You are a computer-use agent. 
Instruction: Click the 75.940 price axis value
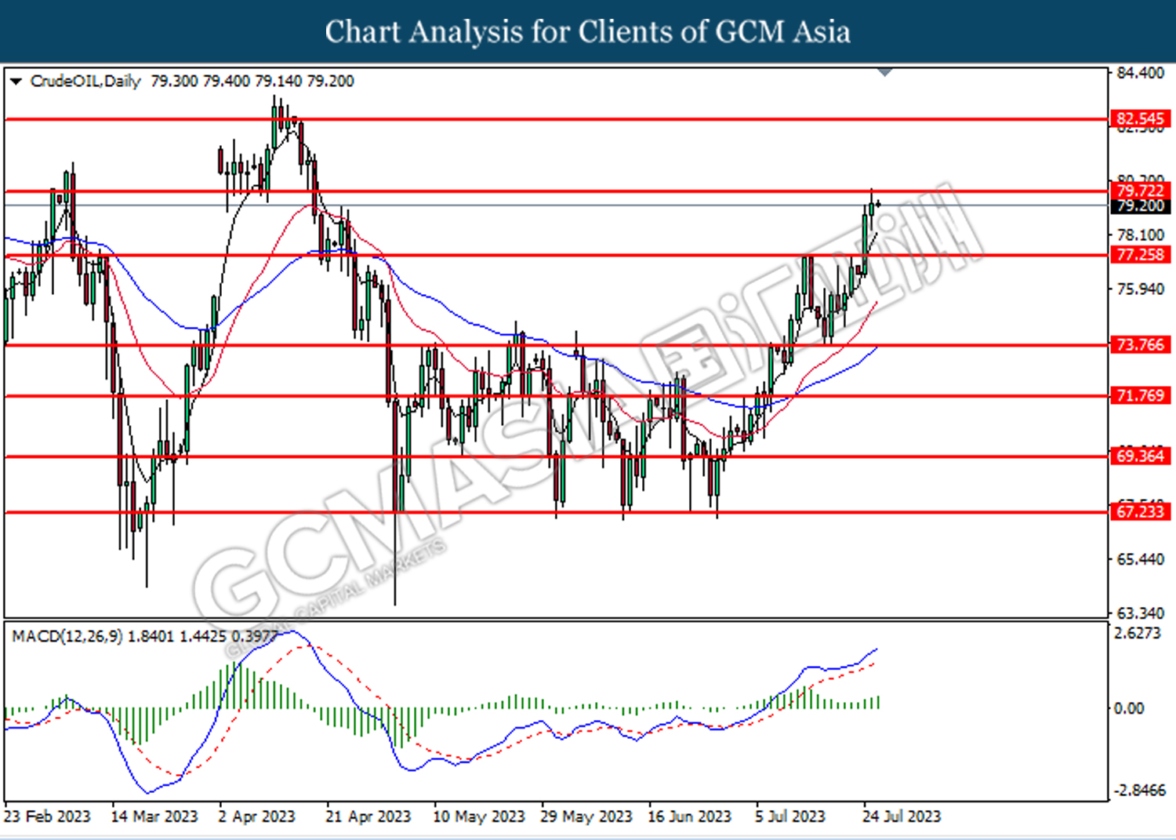[x=1141, y=289]
